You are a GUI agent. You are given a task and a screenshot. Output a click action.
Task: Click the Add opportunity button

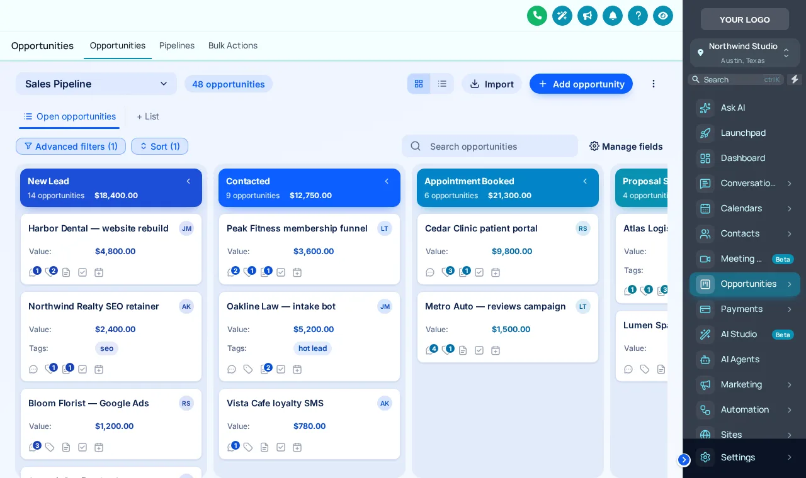pyautogui.click(x=581, y=84)
